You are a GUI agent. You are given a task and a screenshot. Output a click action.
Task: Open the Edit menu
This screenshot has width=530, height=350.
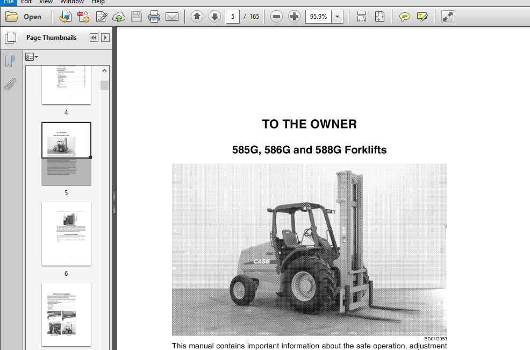click(x=26, y=2)
